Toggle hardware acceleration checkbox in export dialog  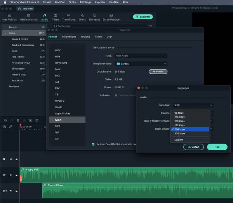[93, 144]
